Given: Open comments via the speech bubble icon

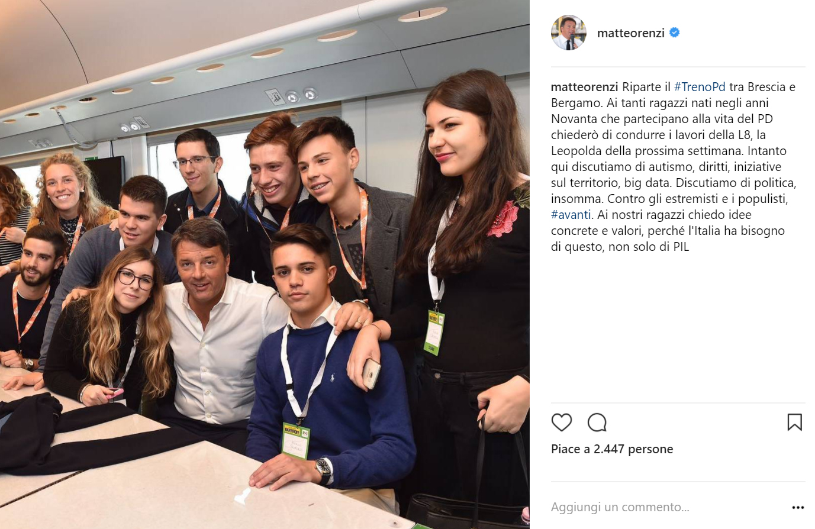Looking at the screenshot, I should click(x=597, y=422).
